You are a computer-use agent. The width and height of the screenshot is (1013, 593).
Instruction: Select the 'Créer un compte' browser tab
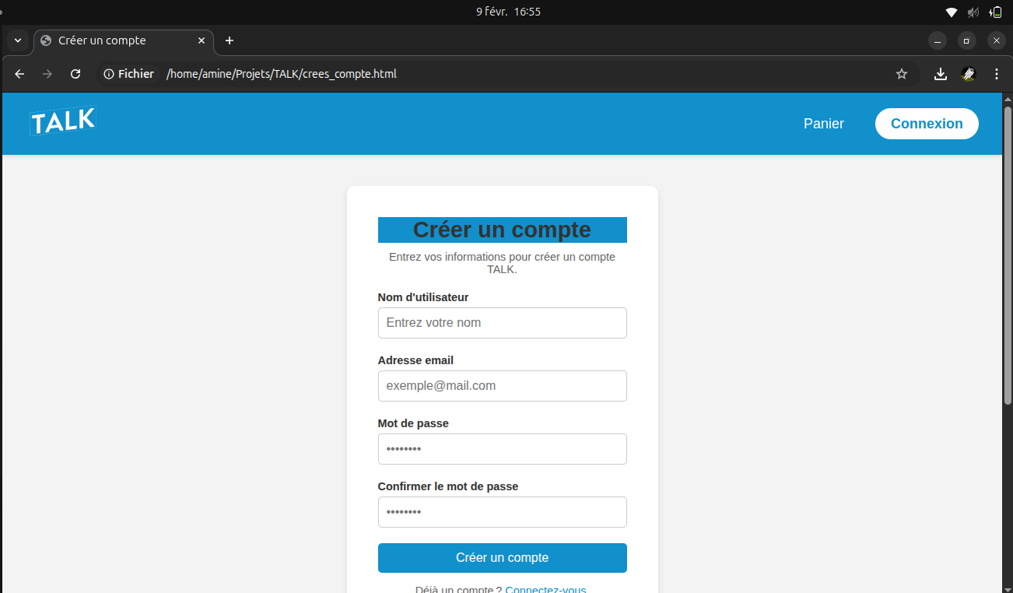(117, 40)
